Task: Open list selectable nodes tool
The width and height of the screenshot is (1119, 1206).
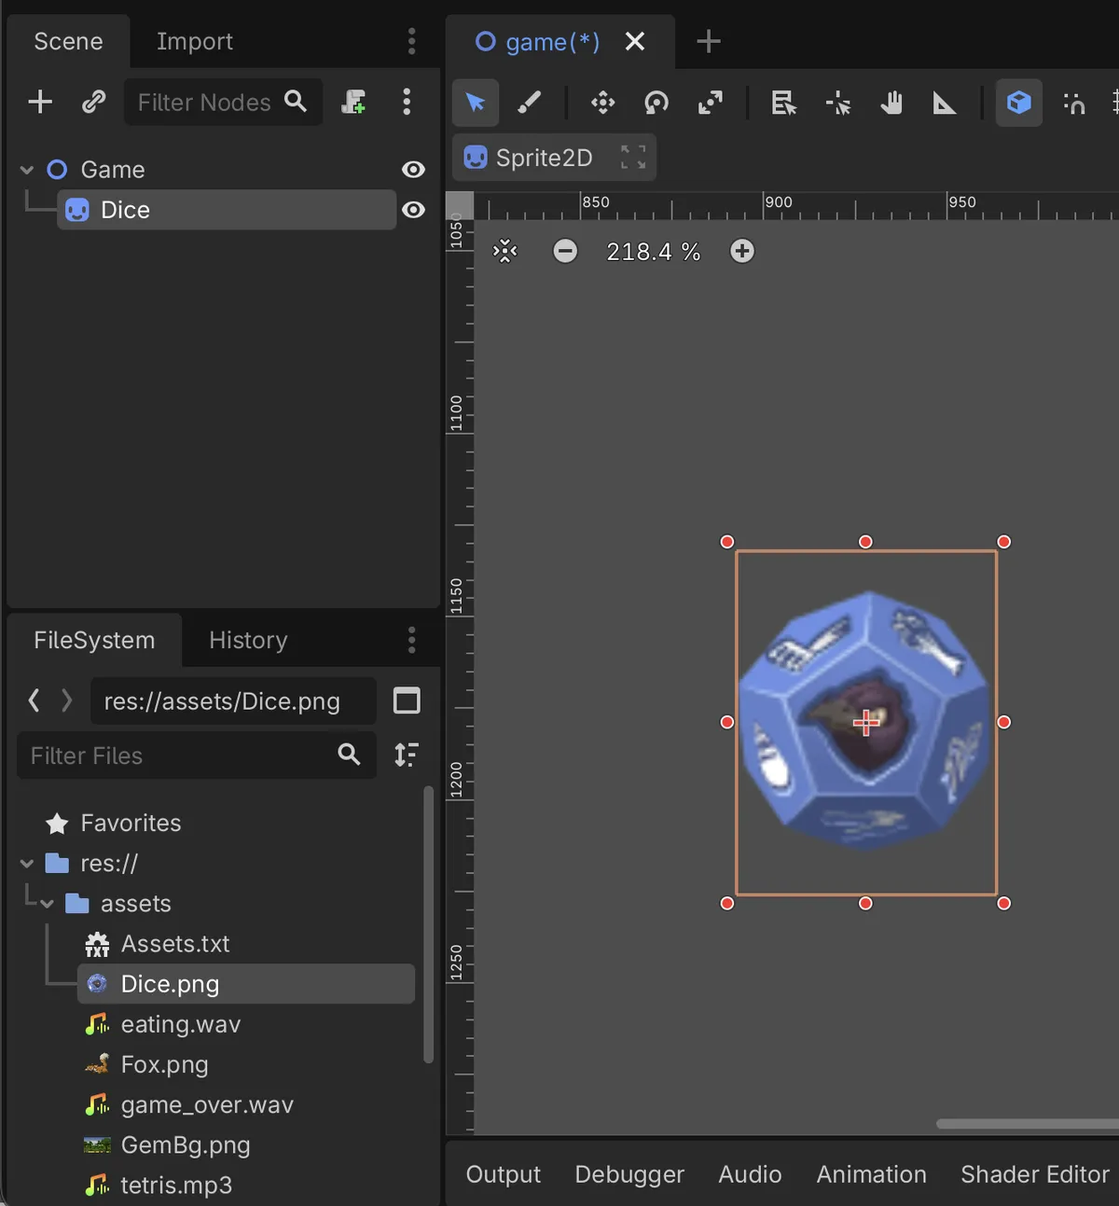Action: click(x=784, y=103)
